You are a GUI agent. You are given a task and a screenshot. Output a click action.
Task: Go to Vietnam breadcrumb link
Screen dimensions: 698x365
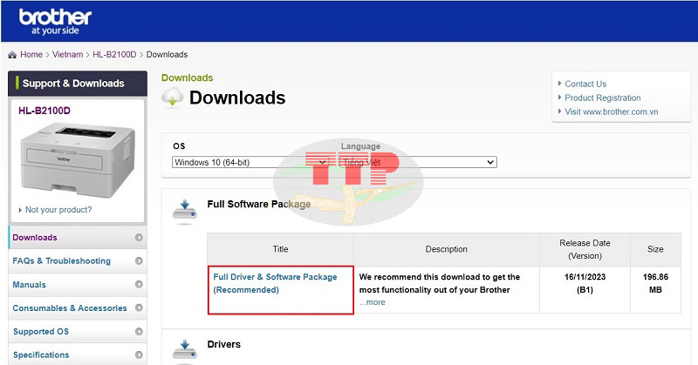click(68, 54)
